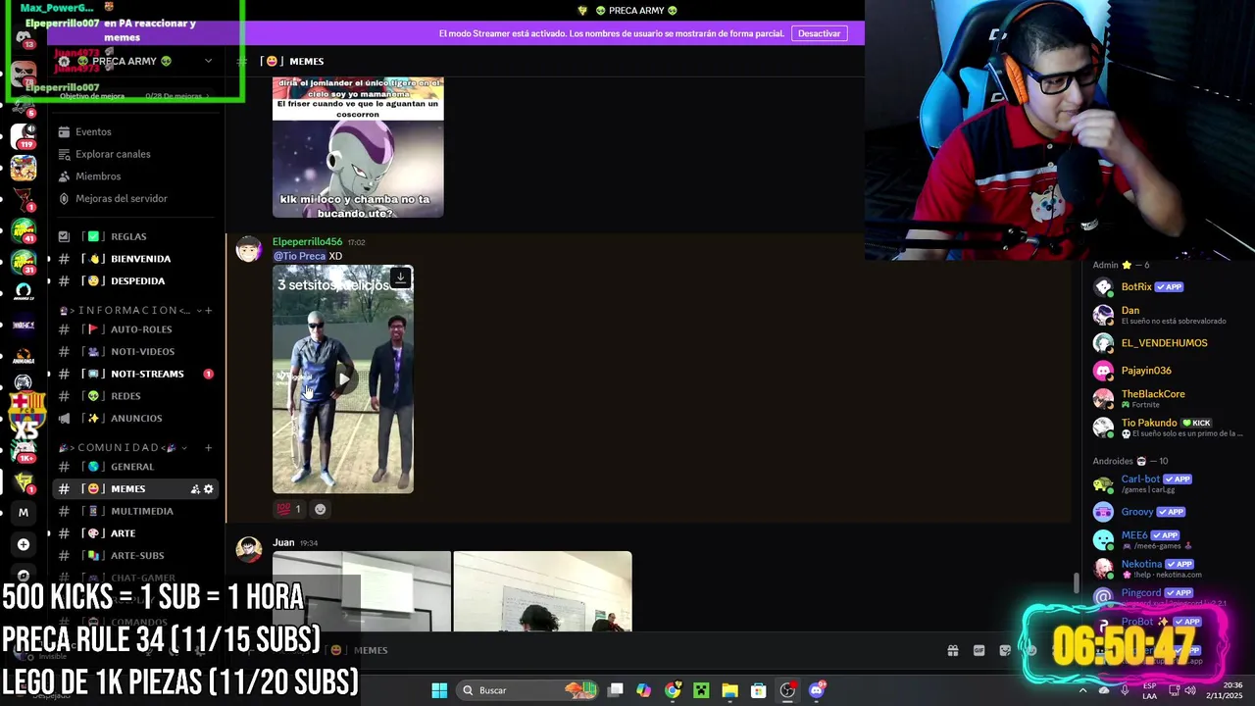Image resolution: width=1255 pixels, height=706 pixels.
Task: Add channel to COMUNIDAD category plus icon
Action: [208, 447]
